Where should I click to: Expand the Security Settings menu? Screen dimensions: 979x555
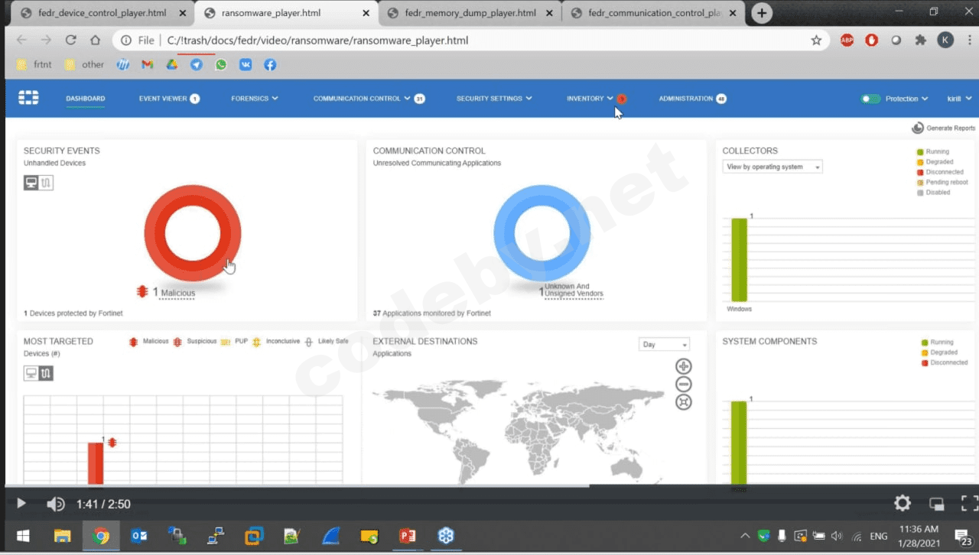(493, 99)
